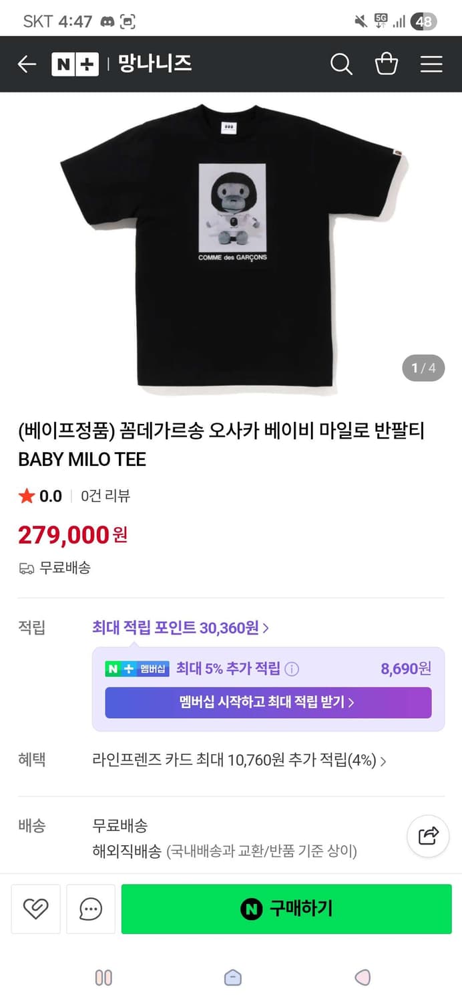Tap 멤버십 시작하고 최대 적립 받기 banner button
This screenshot has height=1003, width=462.
(x=267, y=703)
